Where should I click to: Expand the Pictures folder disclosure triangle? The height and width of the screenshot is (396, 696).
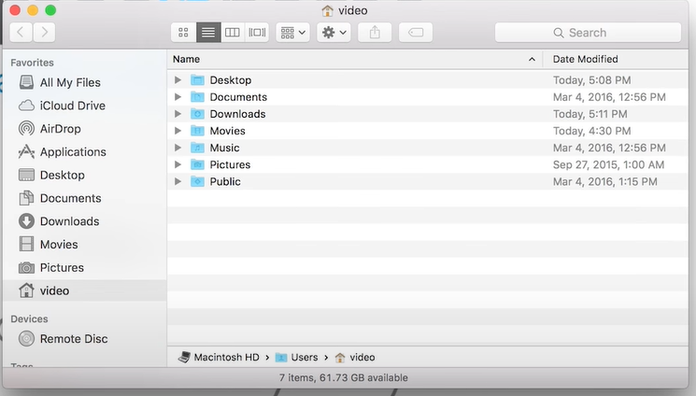pyautogui.click(x=178, y=164)
